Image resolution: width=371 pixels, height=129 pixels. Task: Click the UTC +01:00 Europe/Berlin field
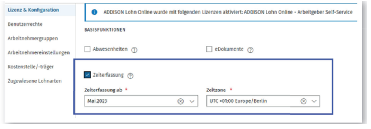pyautogui.click(x=263, y=101)
